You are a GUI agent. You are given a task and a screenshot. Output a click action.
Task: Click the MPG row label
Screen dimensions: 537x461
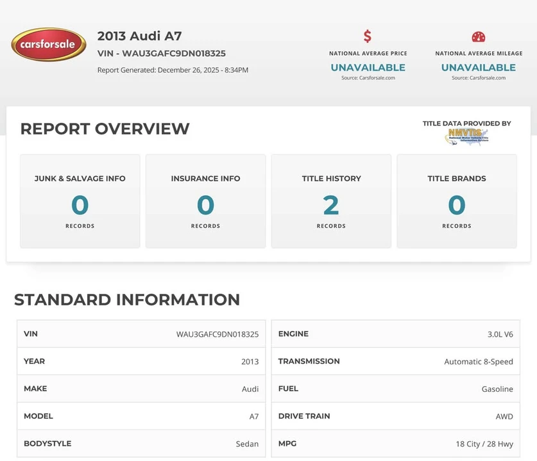click(x=287, y=443)
